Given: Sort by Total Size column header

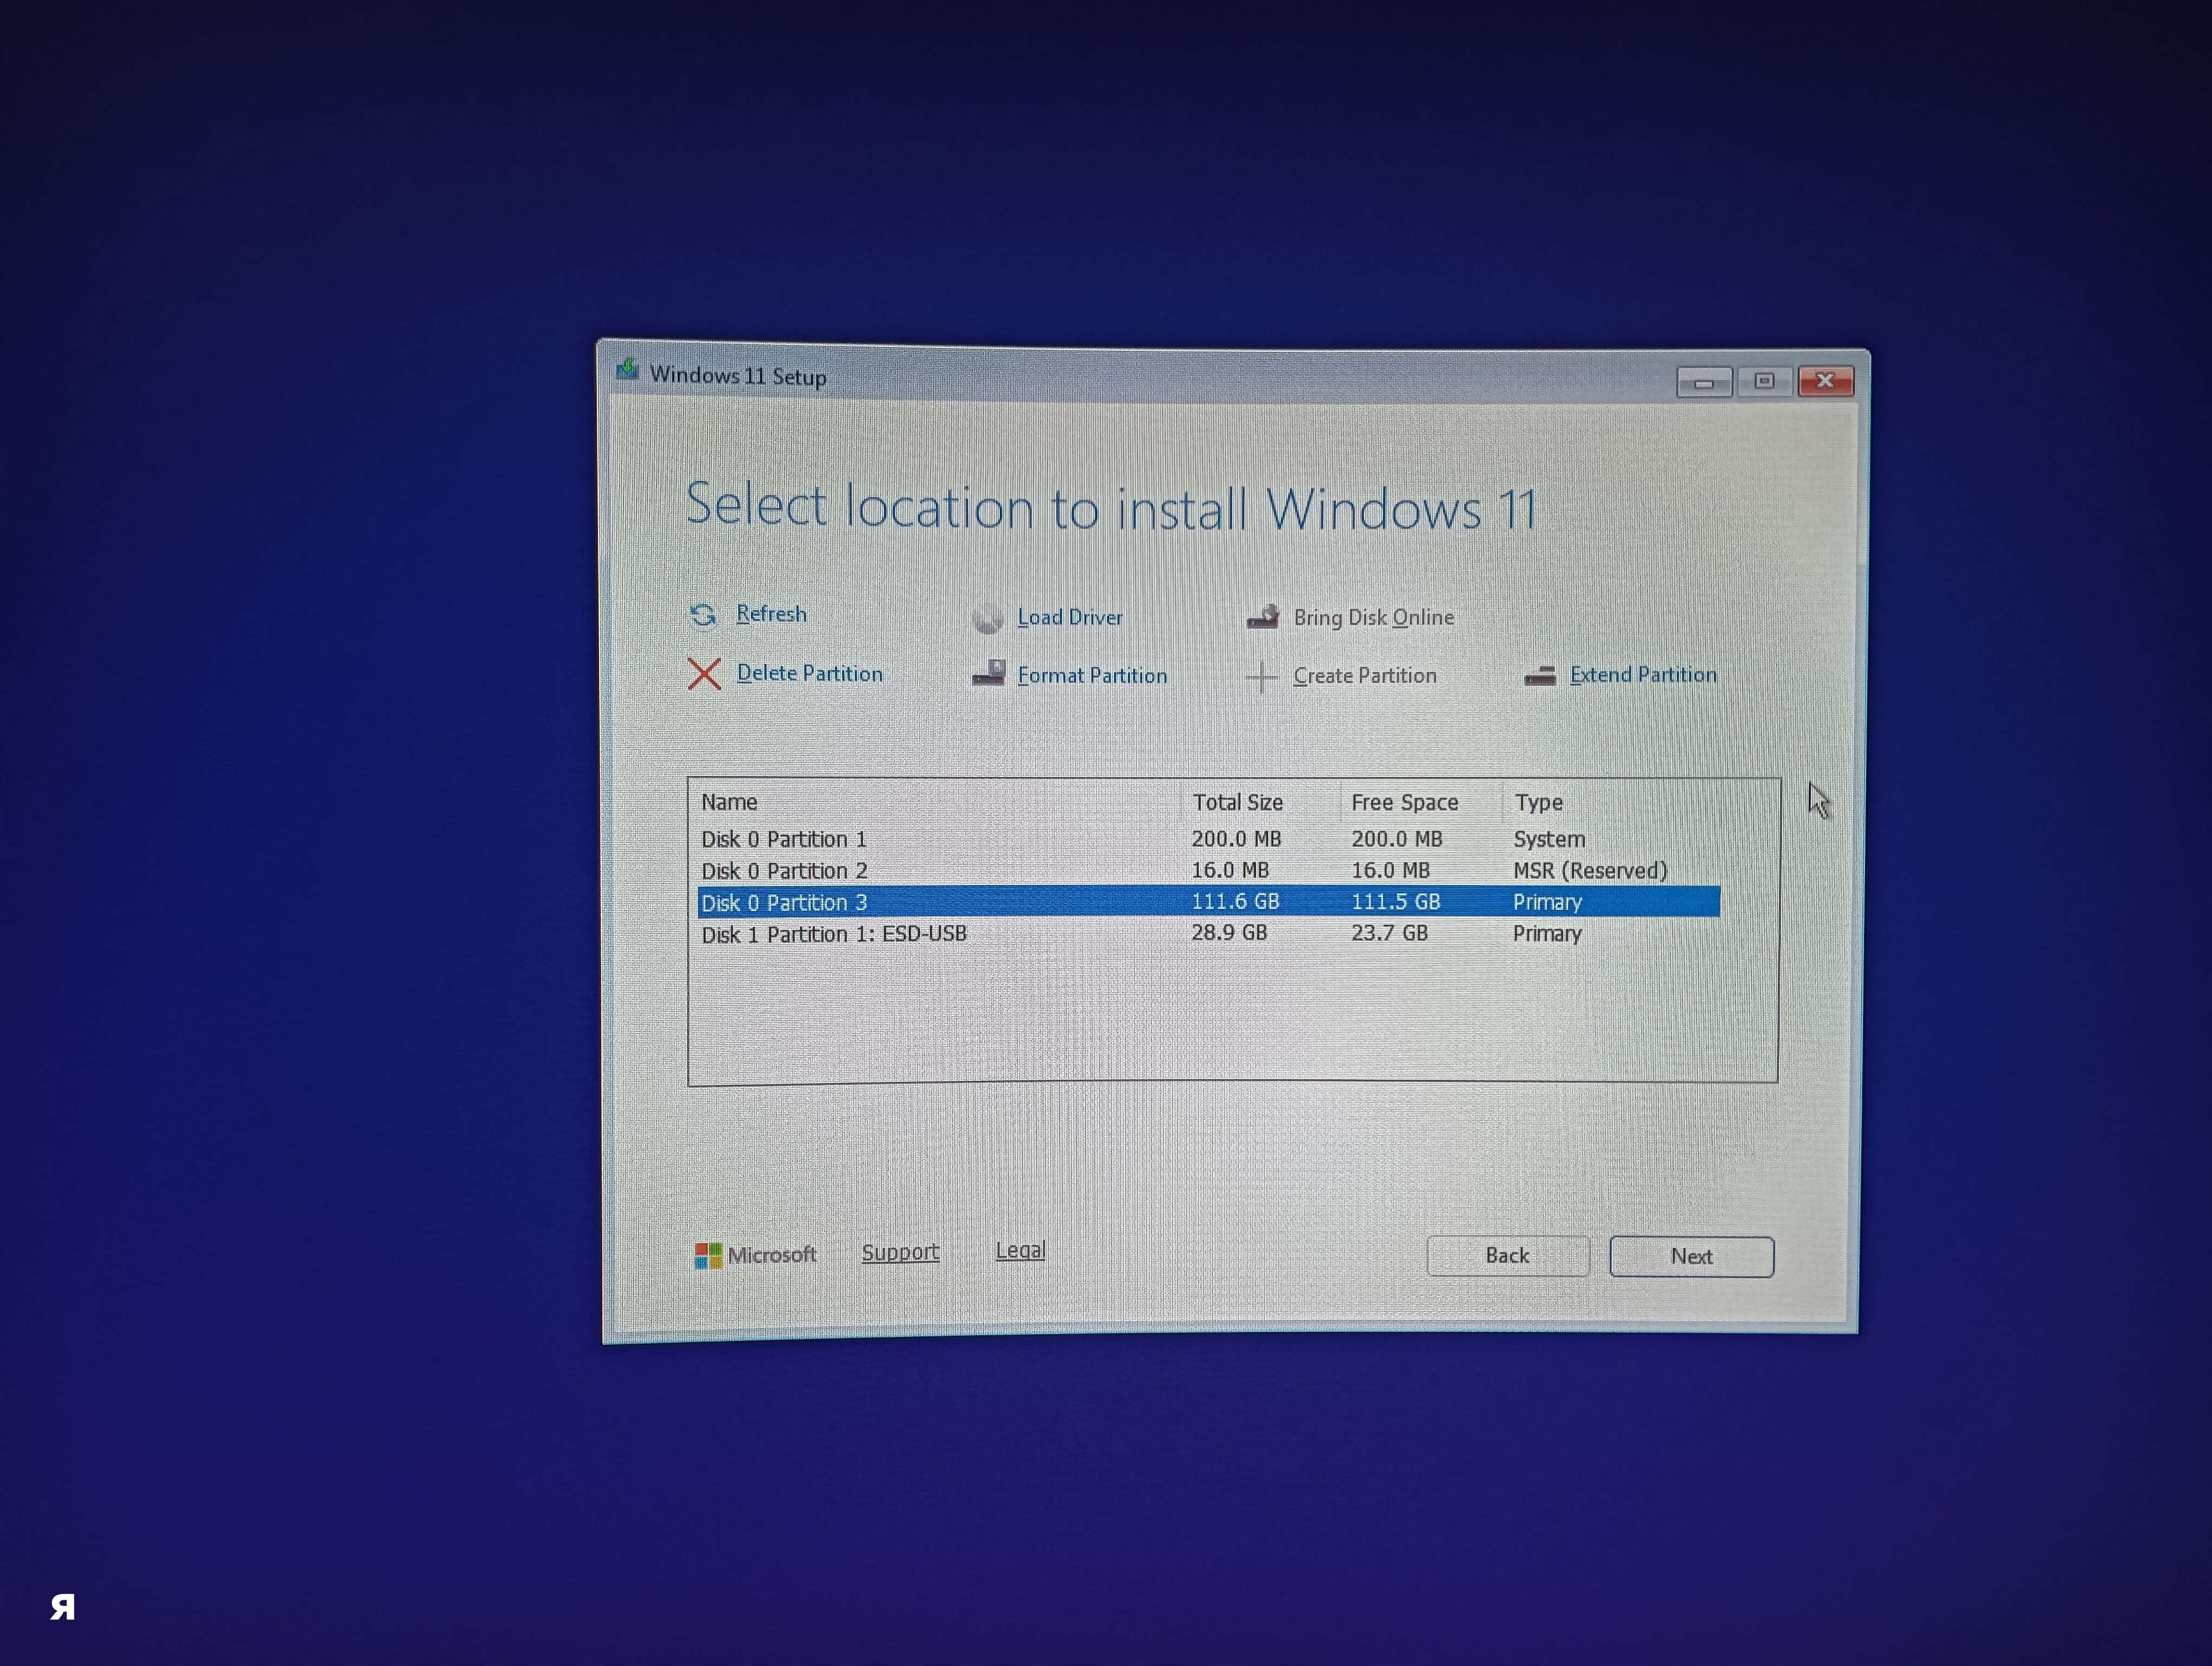Looking at the screenshot, I should click(1237, 802).
